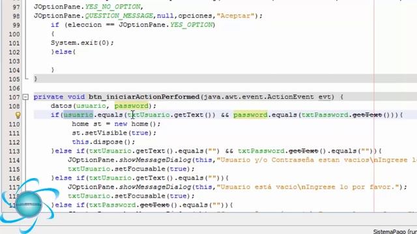The image size is (417, 234).
Task: Click the YES_OPTION constant on line 99
Action: point(192,25)
